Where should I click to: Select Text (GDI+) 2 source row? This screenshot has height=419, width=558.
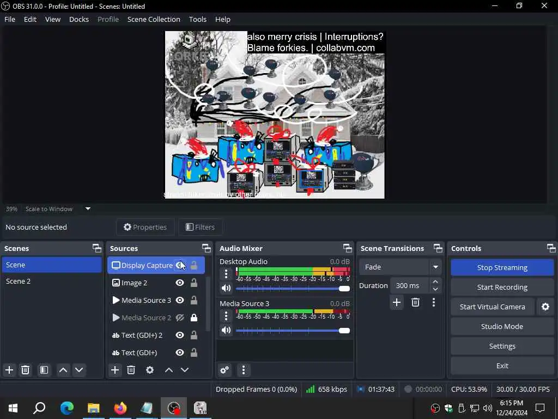coord(156,336)
